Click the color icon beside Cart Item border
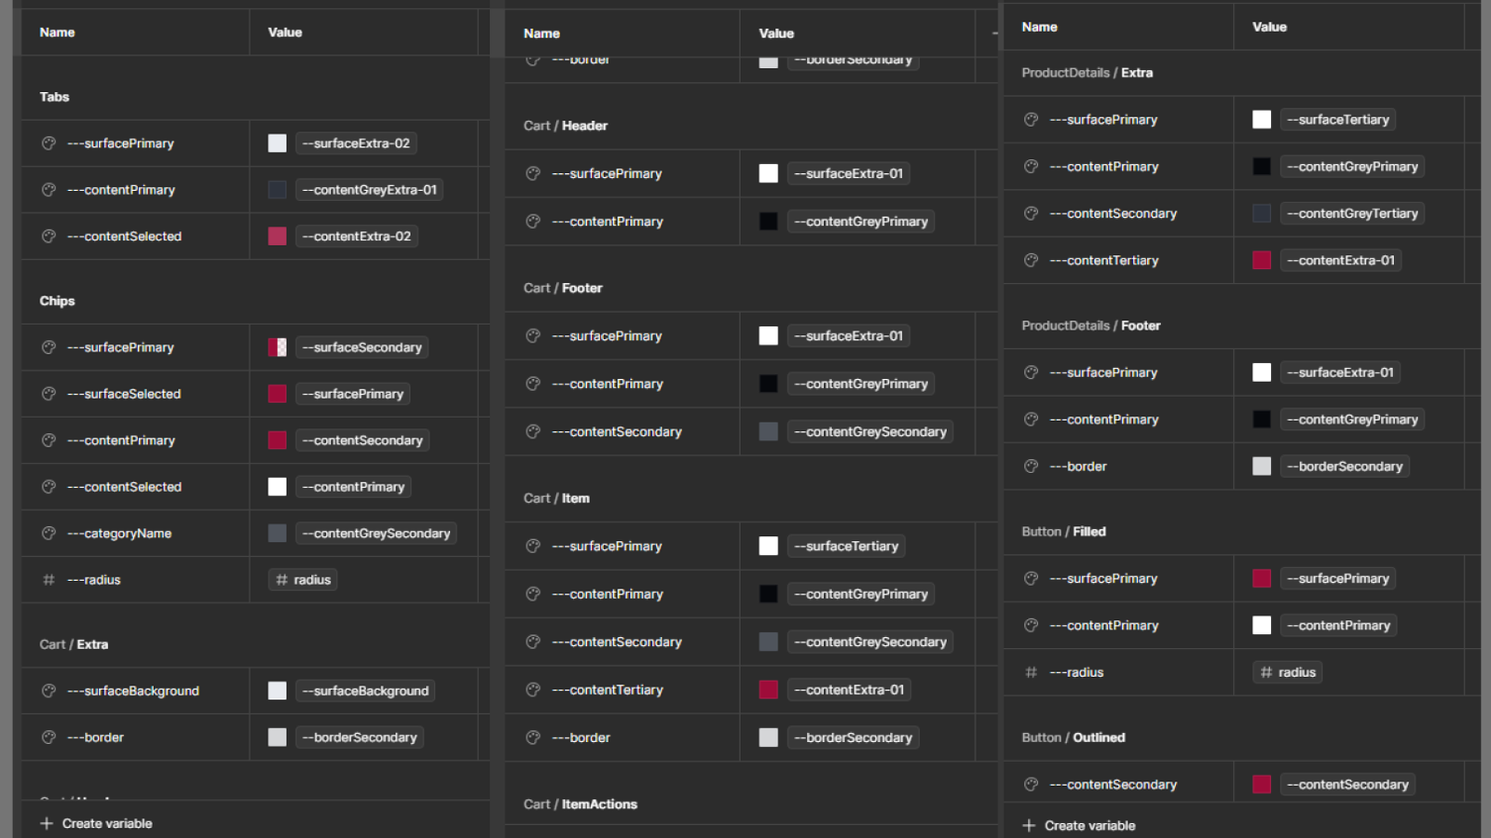Viewport: 1491px width, 838px height. click(x=533, y=737)
